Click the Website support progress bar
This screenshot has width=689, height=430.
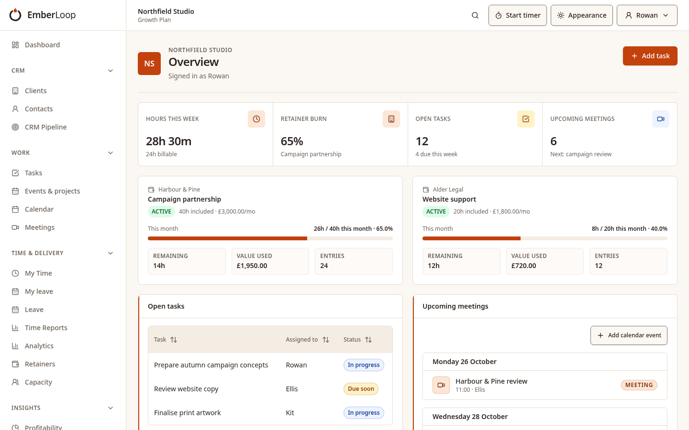(545, 238)
